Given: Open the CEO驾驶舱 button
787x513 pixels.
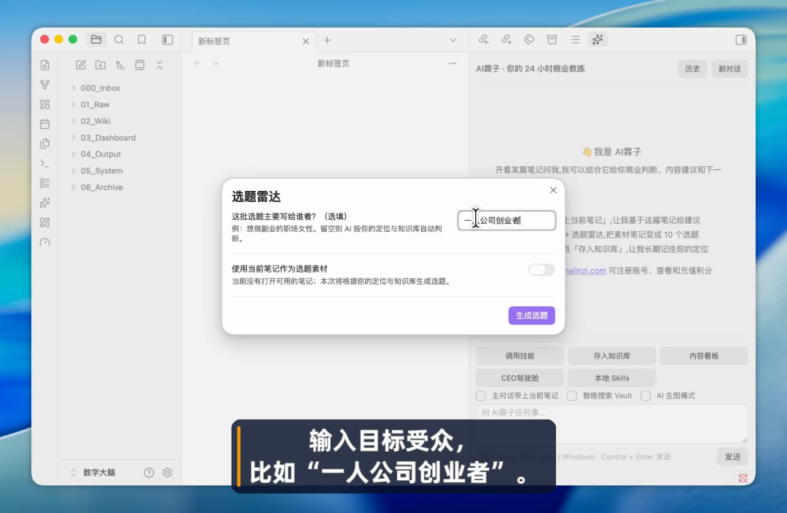Looking at the screenshot, I should click(520, 378).
